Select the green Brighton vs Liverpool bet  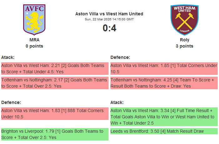(x=54, y=134)
